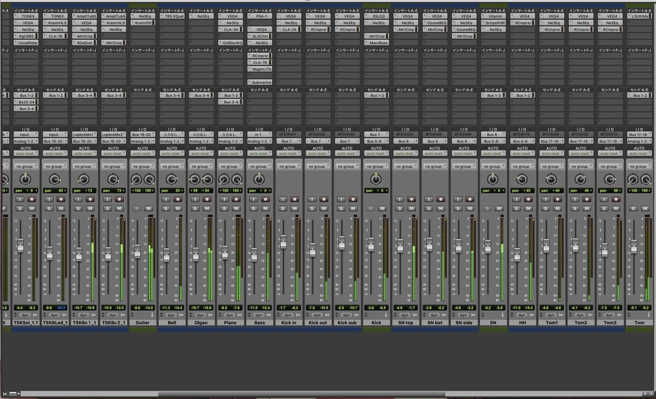The width and height of the screenshot is (656, 399).
Task: Arm the Bell track for recording
Action: tap(178, 199)
